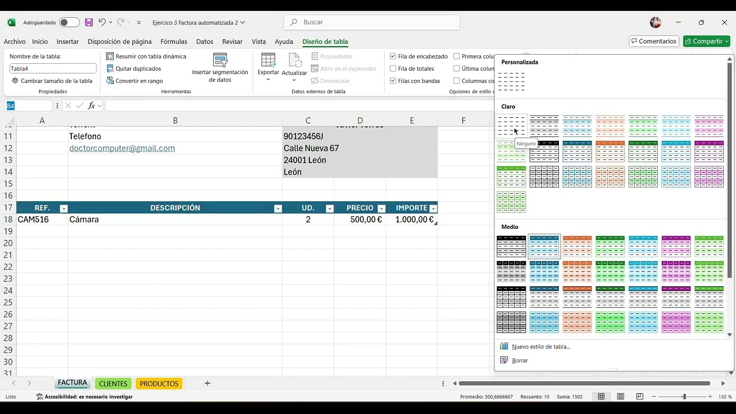Open DESCRIPCIÓN filter dropdown

click(x=278, y=209)
